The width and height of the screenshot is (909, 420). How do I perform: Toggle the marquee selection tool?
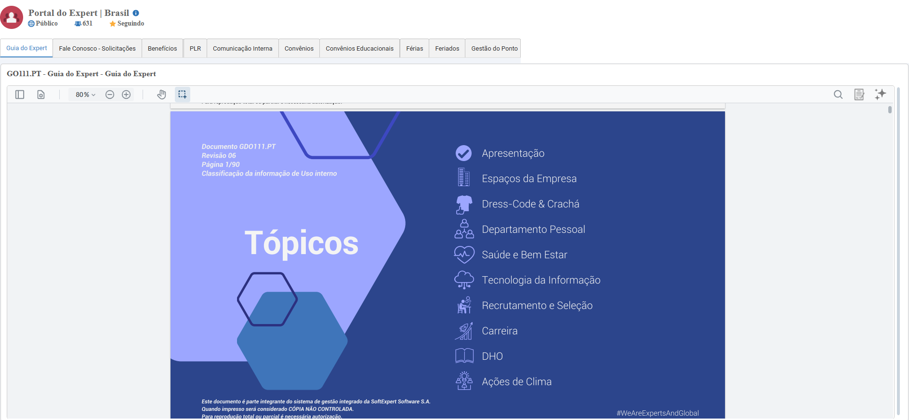point(182,95)
